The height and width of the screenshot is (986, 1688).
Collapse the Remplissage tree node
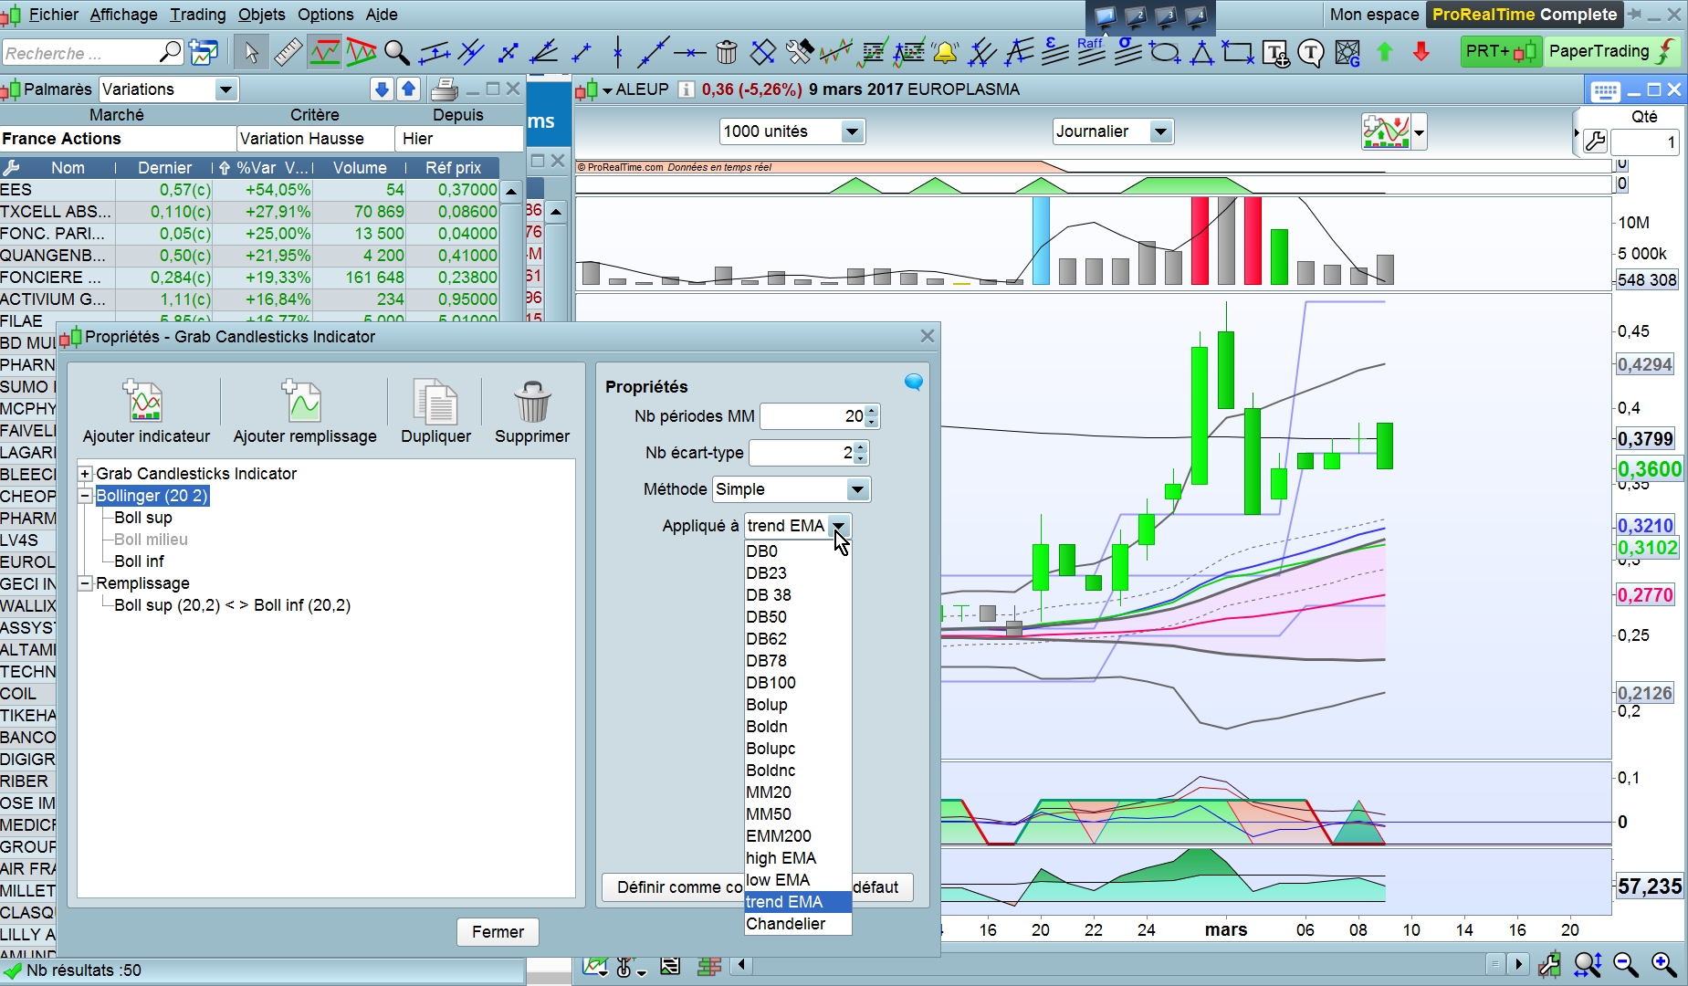pos(85,583)
